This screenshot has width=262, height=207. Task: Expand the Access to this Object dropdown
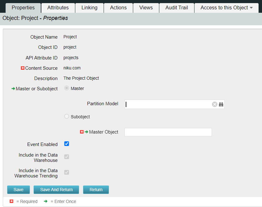point(226,8)
